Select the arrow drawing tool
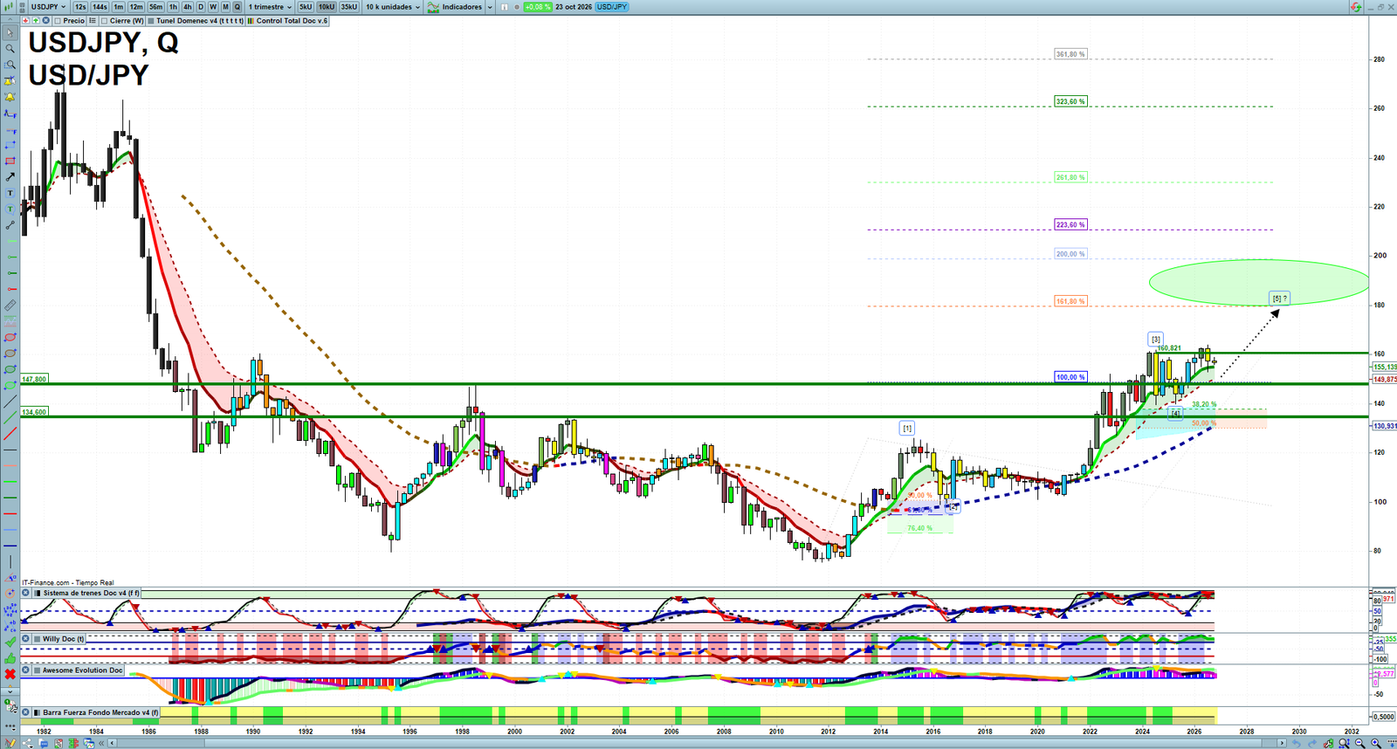The width and height of the screenshot is (1397, 749). coord(10,177)
